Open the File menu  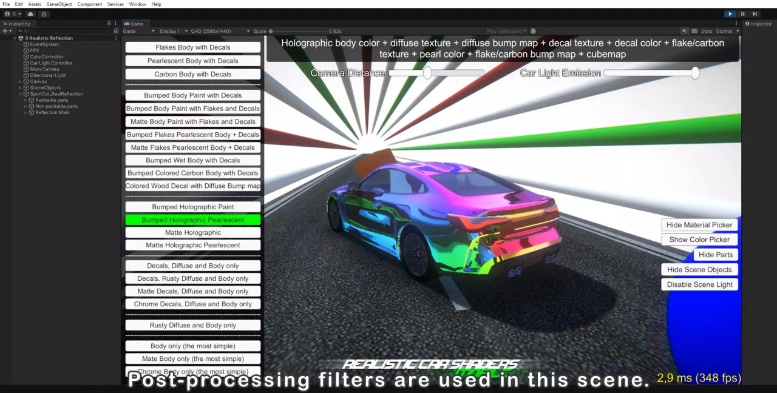point(6,4)
